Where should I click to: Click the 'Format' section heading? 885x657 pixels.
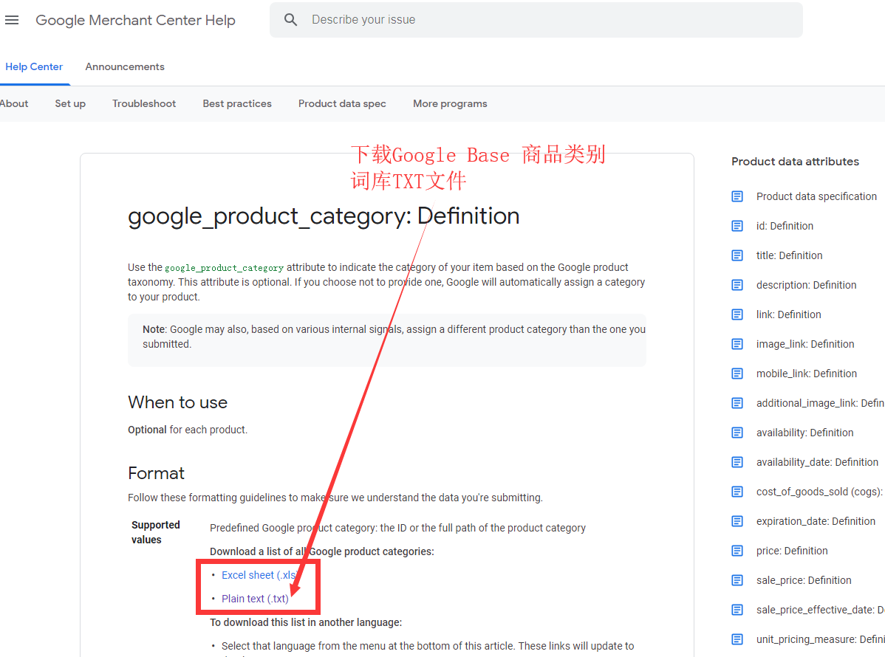[157, 473]
